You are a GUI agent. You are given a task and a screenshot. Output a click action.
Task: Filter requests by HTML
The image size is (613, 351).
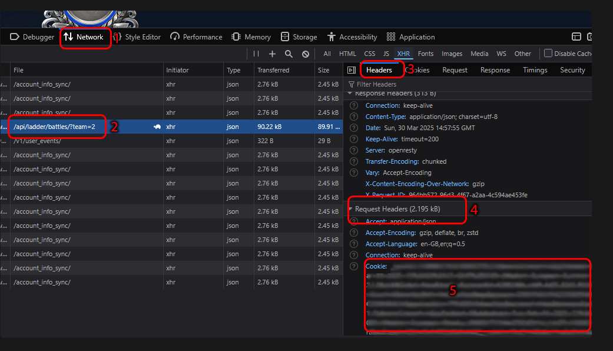pyautogui.click(x=347, y=54)
